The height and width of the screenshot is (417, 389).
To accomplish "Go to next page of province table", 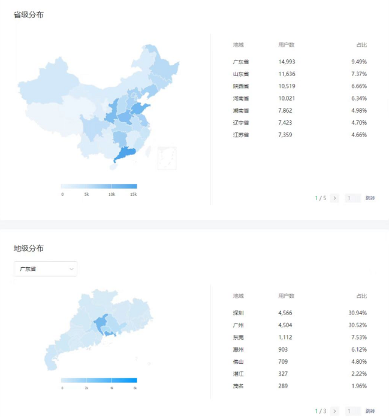I will click(x=334, y=198).
